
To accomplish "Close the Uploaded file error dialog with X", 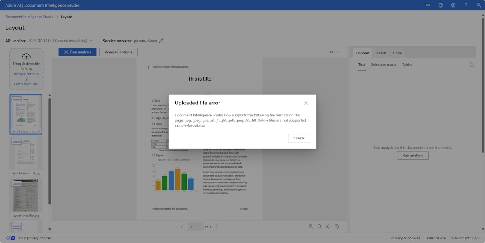I will (306, 103).
